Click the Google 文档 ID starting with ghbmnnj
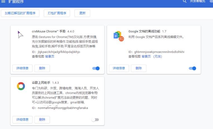Screen dimensions: 213x129 click(x=159, y=52)
